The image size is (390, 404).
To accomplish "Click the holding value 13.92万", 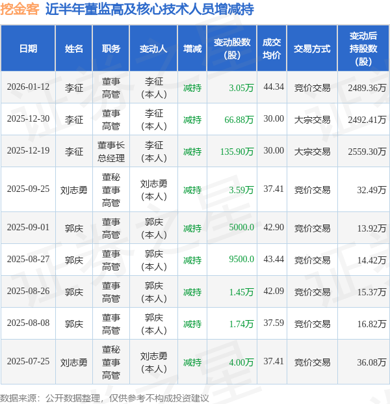I will tap(372, 228).
